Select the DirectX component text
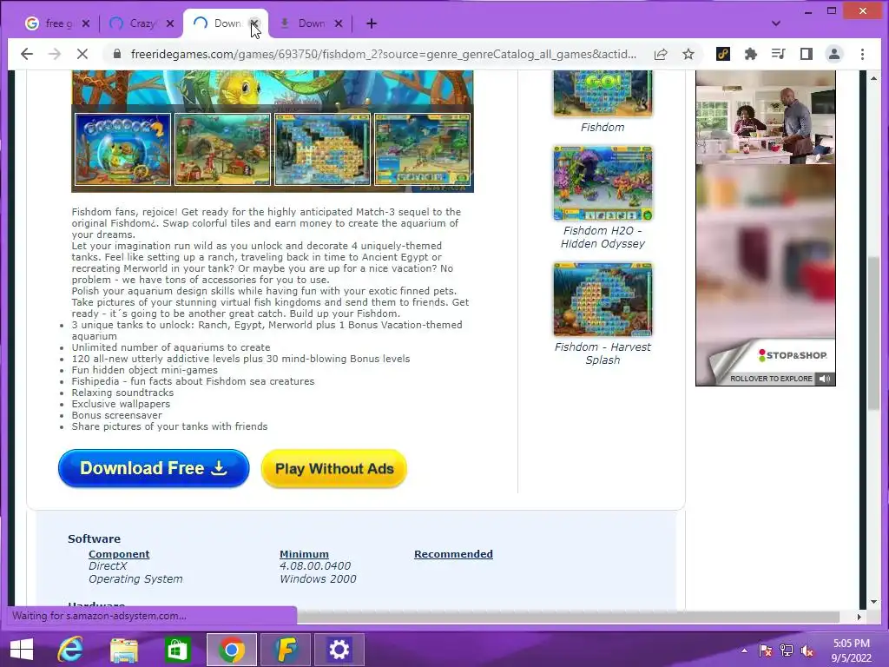Viewport: 889px width, 667px height. point(108,566)
